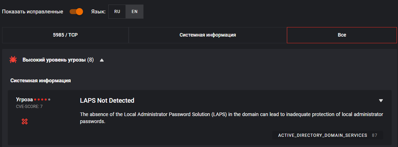Switch language to RU
The height and width of the screenshot is (147, 398).
(x=117, y=12)
